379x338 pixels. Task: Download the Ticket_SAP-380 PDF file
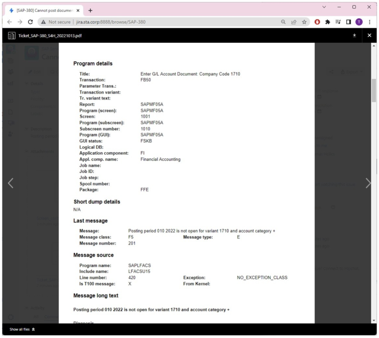354,36
